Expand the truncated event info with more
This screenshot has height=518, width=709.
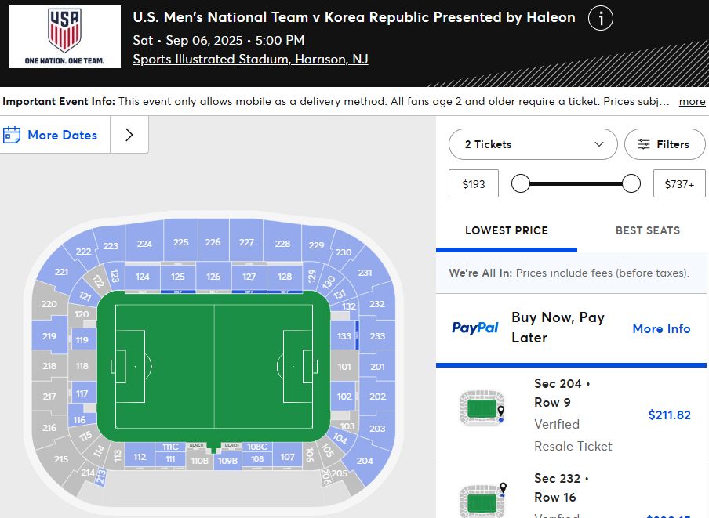click(691, 102)
